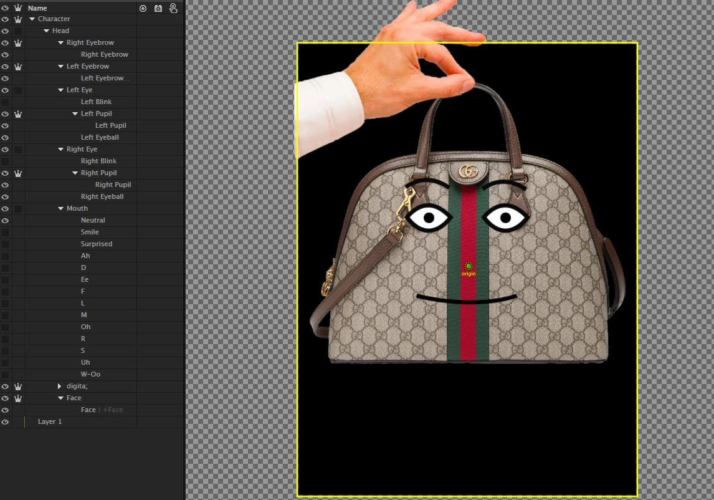Click the circular record icon in header
Screen dimensions: 714x500
143,8
